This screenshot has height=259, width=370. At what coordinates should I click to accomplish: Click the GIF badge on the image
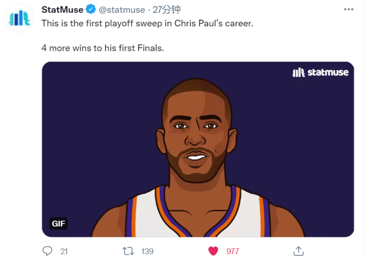pyautogui.click(x=59, y=224)
